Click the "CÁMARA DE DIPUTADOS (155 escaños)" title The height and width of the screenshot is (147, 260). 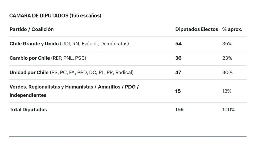tap(55, 16)
